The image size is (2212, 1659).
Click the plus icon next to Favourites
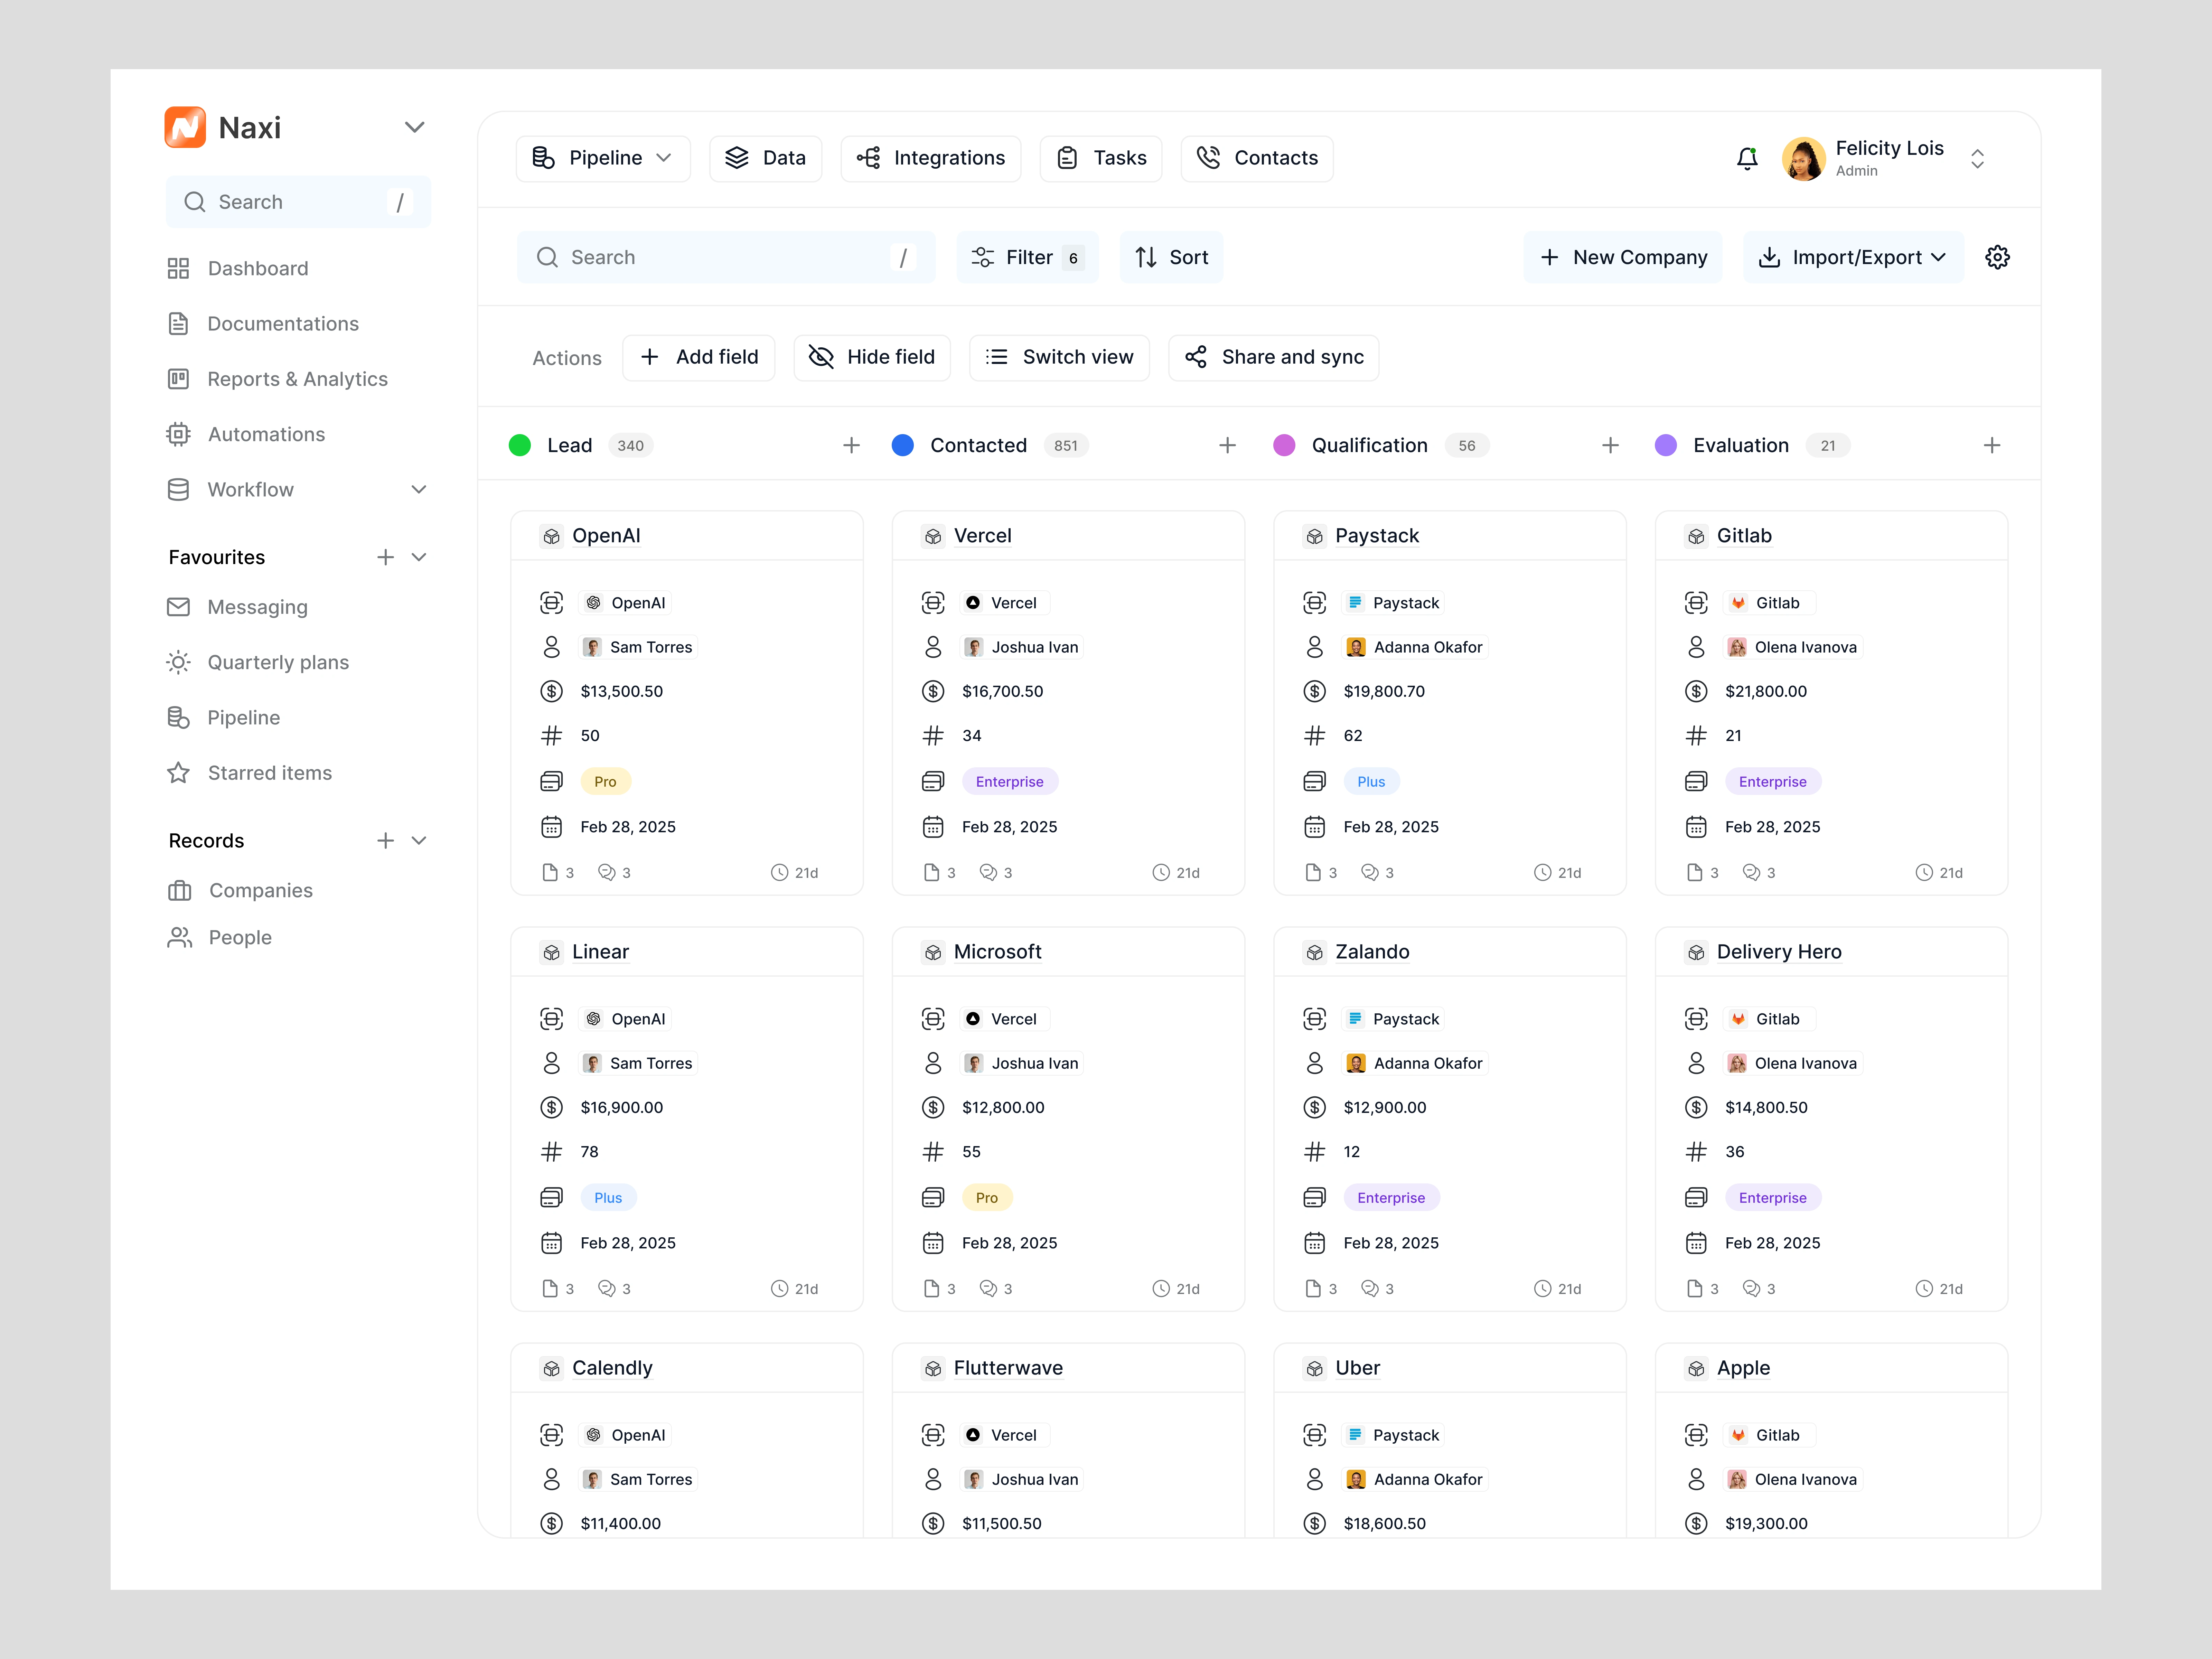coord(385,557)
